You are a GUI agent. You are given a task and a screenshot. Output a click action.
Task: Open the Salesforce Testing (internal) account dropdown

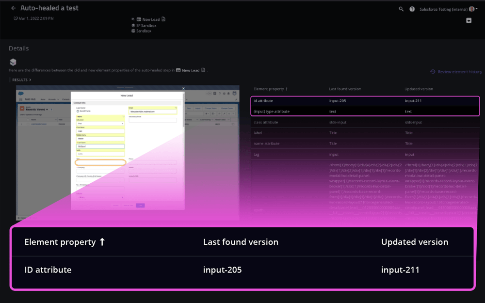[446, 9]
